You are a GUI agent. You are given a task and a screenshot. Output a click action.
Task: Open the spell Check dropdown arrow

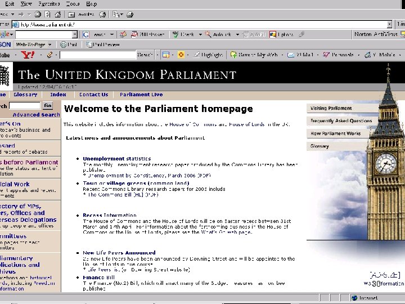coord(200,34)
